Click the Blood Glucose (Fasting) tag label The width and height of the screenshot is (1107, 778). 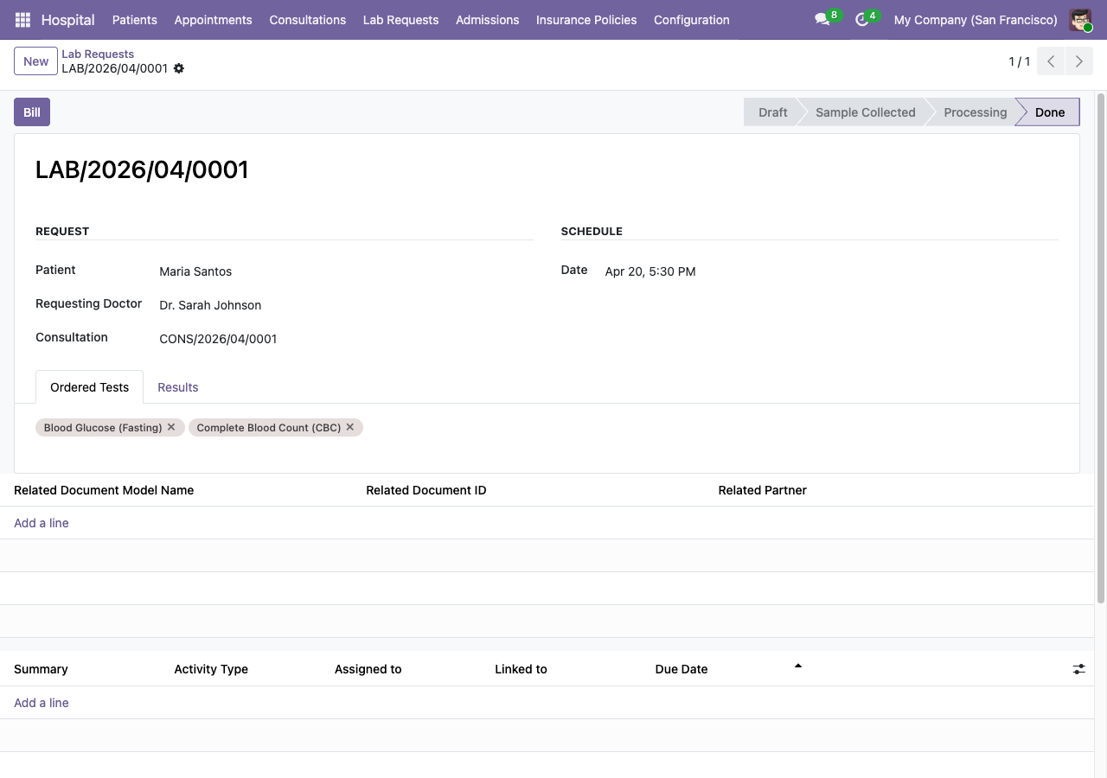click(103, 428)
